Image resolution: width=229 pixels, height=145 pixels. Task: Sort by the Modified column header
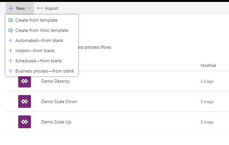208,66
